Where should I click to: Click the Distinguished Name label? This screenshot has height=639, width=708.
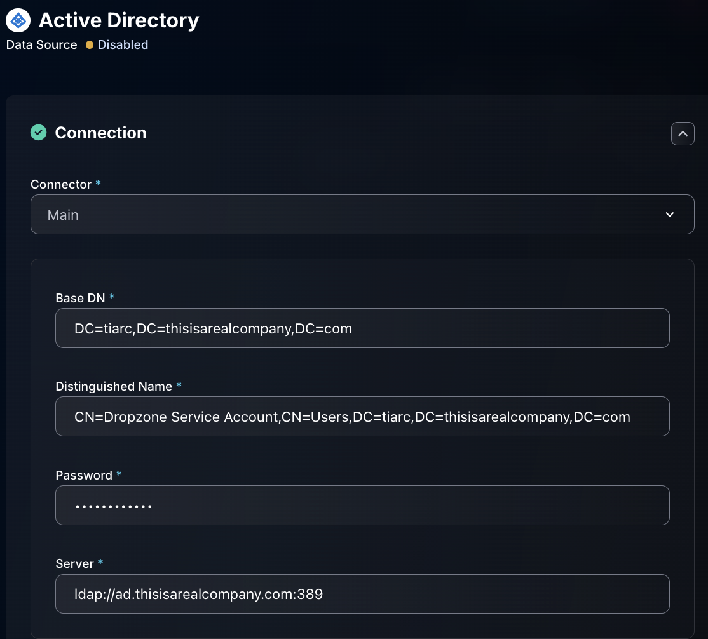114,386
